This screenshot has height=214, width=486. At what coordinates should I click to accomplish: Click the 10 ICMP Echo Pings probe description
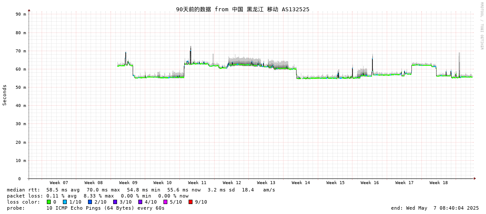click(105, 208)
